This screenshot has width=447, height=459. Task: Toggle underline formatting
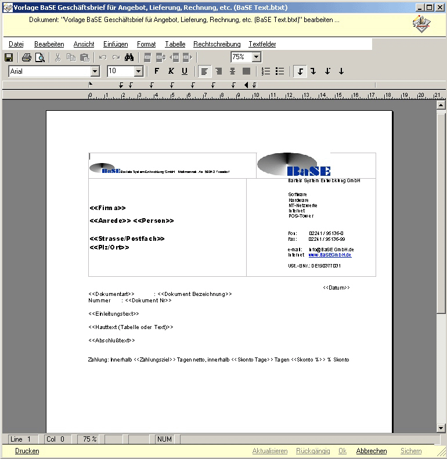tap(185, 71)
